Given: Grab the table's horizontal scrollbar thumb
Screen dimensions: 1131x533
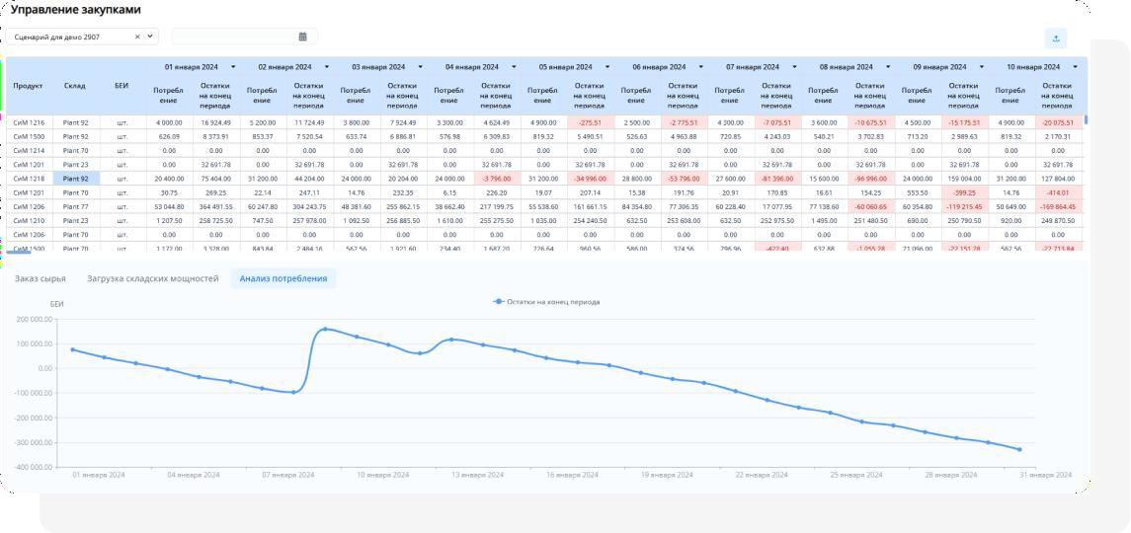Looking at the screenshot, I should tap(19, 252).
